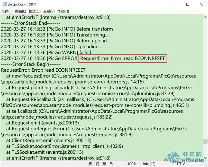Click the Unix (LF) status bar field

148,164
